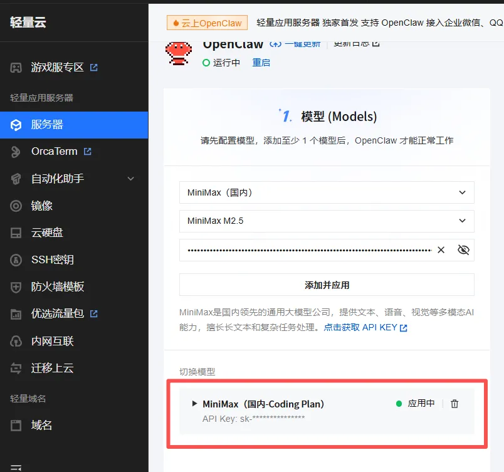Click the 镜像 disc icon

pos(16,206)
